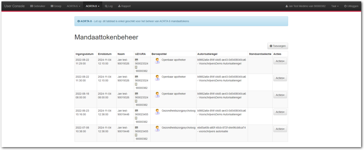This screenshot has height=150, width=364.
Task: Click the User Console brand title
Action: click(x=15, y=6)
